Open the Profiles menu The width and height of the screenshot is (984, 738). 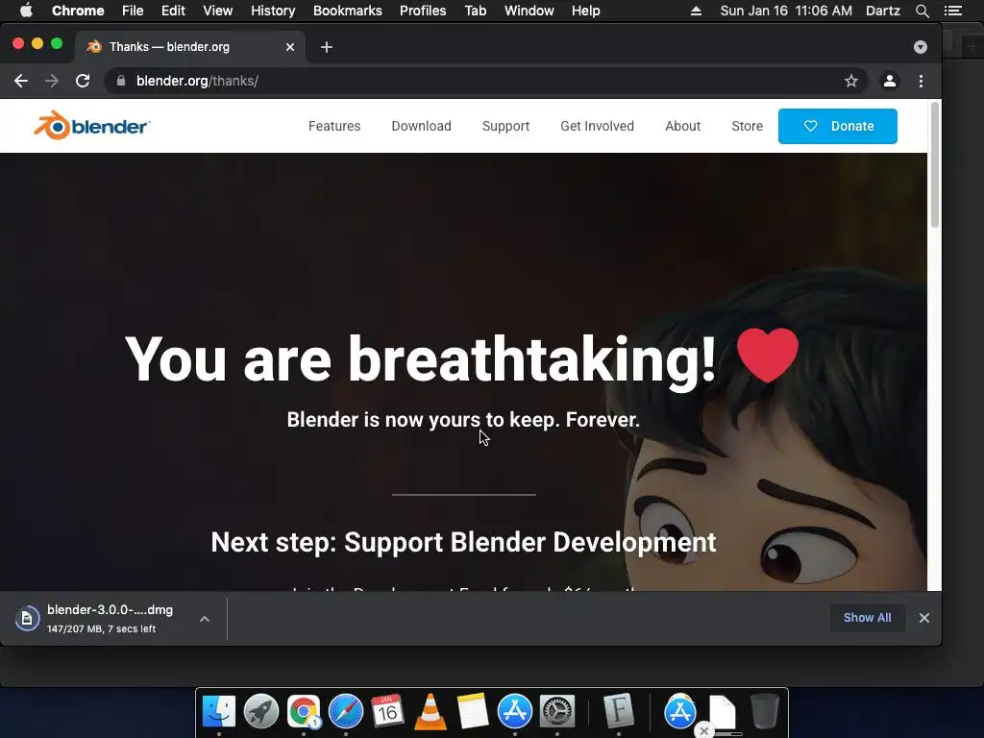[423, 11]
